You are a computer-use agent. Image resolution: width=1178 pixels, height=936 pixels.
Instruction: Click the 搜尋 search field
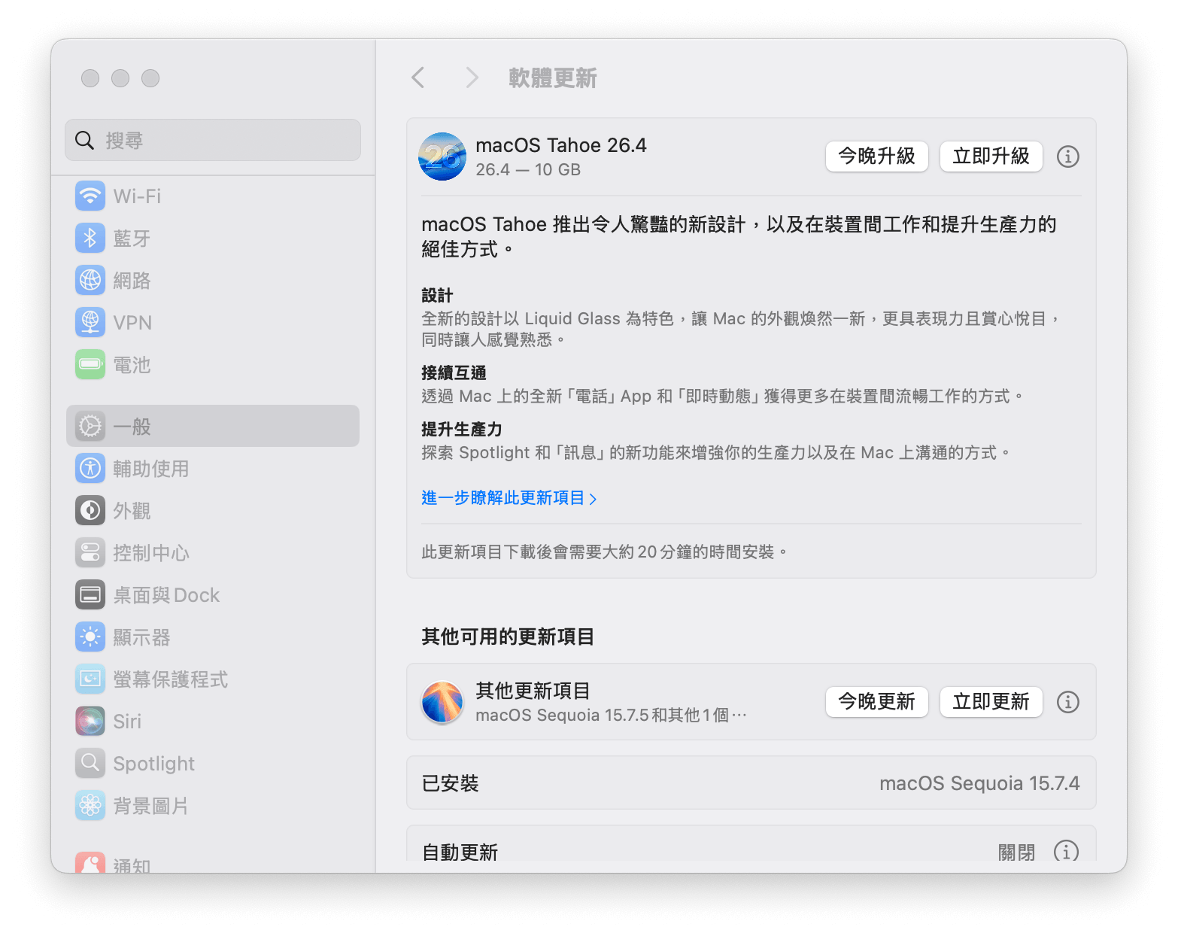click(213, 140)
